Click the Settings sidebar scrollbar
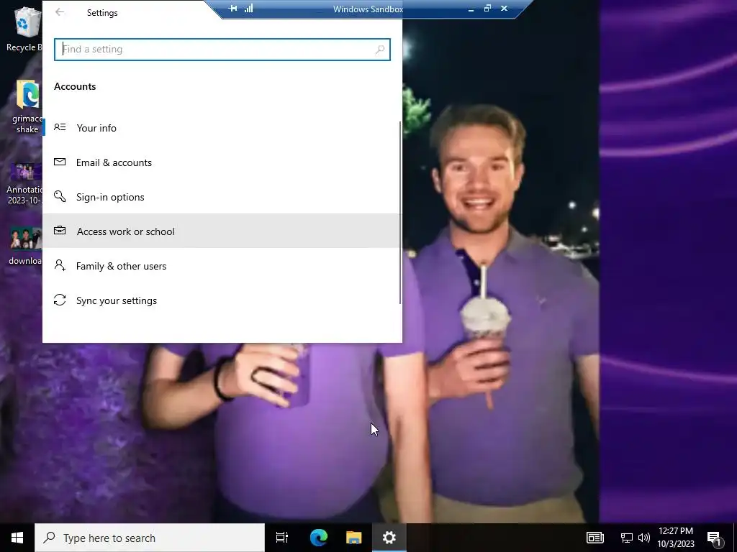The height and width of the screenshot is (552, 737). [x=400, y=212]
